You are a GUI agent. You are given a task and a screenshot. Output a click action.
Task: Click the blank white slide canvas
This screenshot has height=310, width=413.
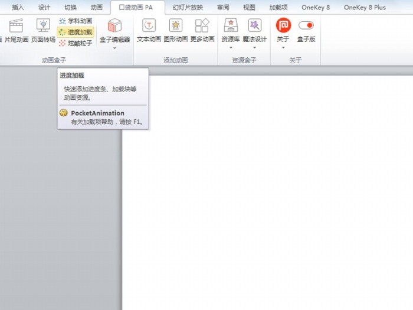pyautogui.click(x=267, y=192)
